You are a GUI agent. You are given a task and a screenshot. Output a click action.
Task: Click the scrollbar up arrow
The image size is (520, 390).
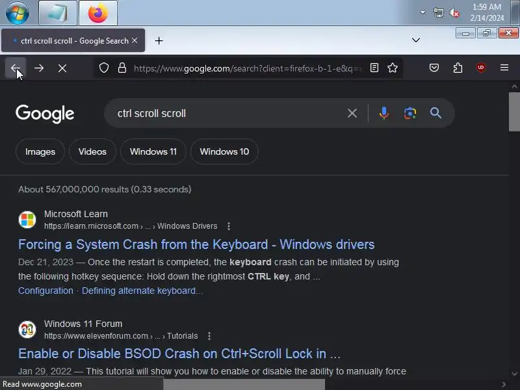pyautogui.click(x=514, y=87)
